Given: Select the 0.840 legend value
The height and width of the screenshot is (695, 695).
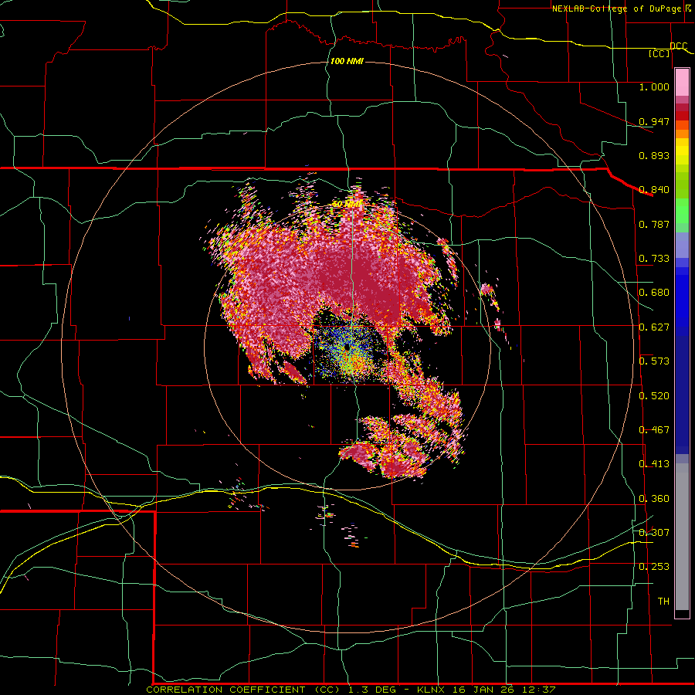Looking at the screenshot, I should click(654, 190).
